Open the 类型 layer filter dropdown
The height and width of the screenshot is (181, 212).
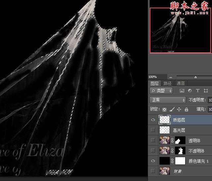pos(161,90)
